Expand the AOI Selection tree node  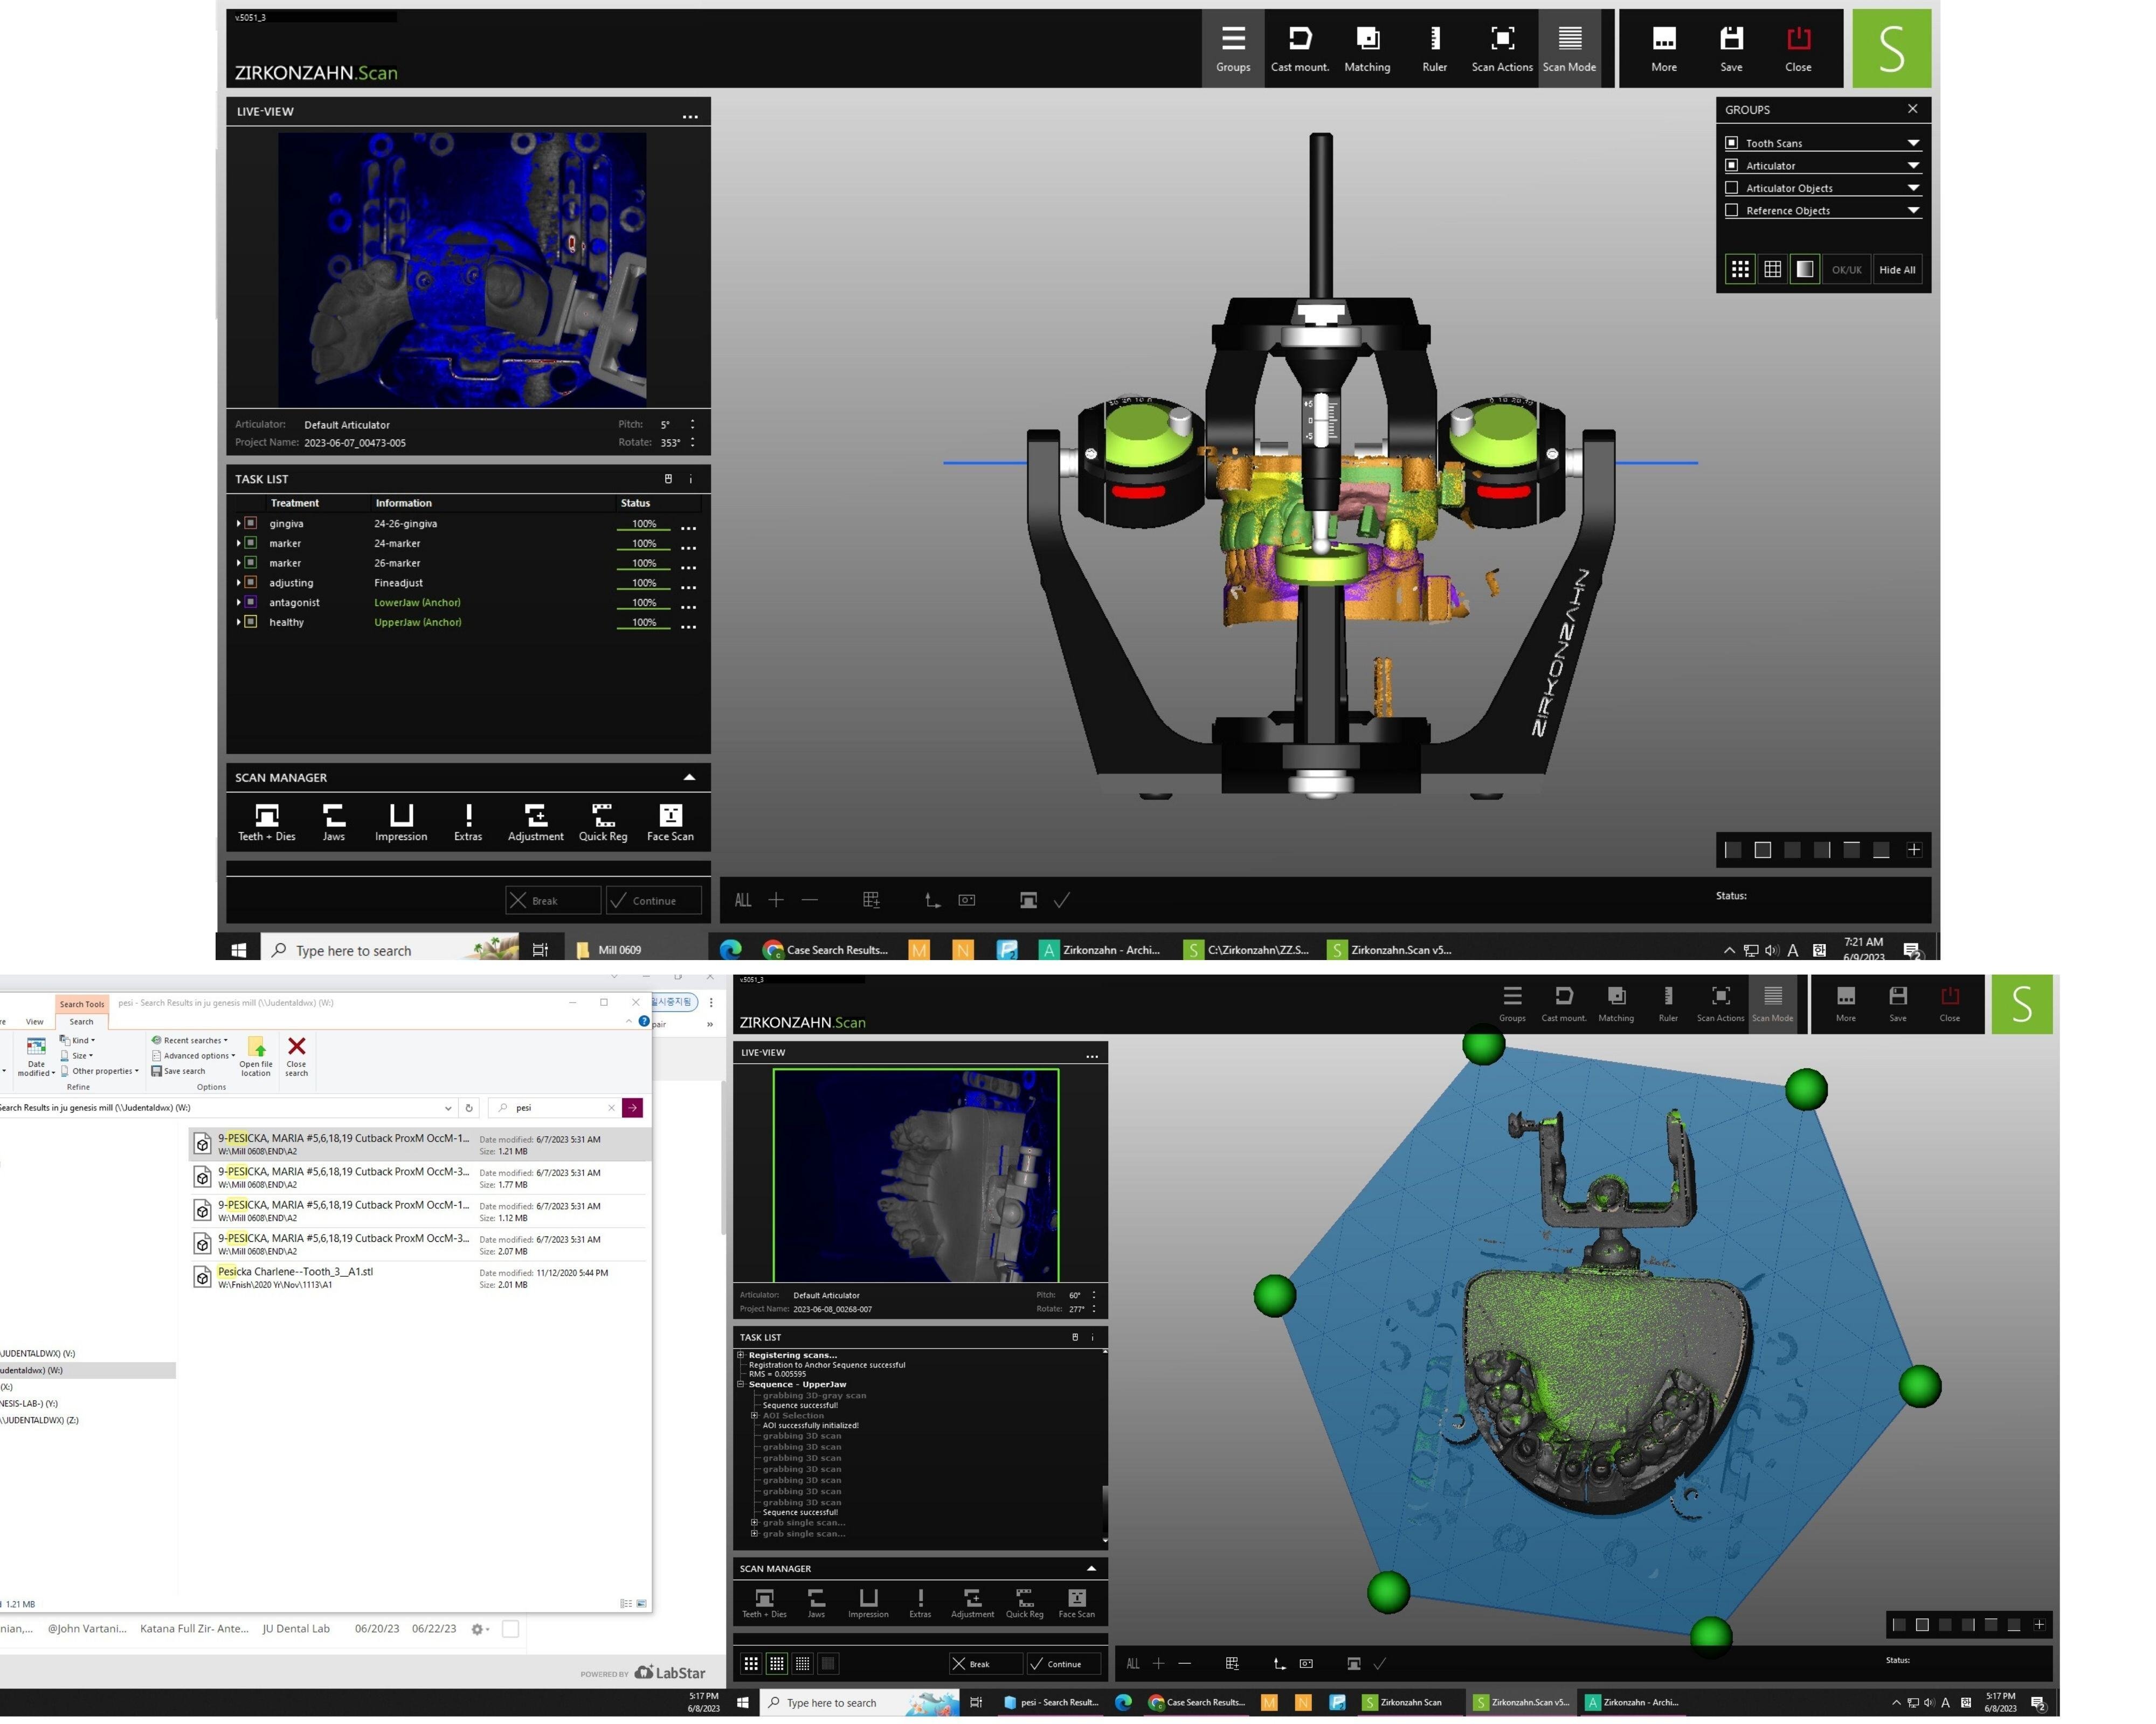coord(755,1416)
